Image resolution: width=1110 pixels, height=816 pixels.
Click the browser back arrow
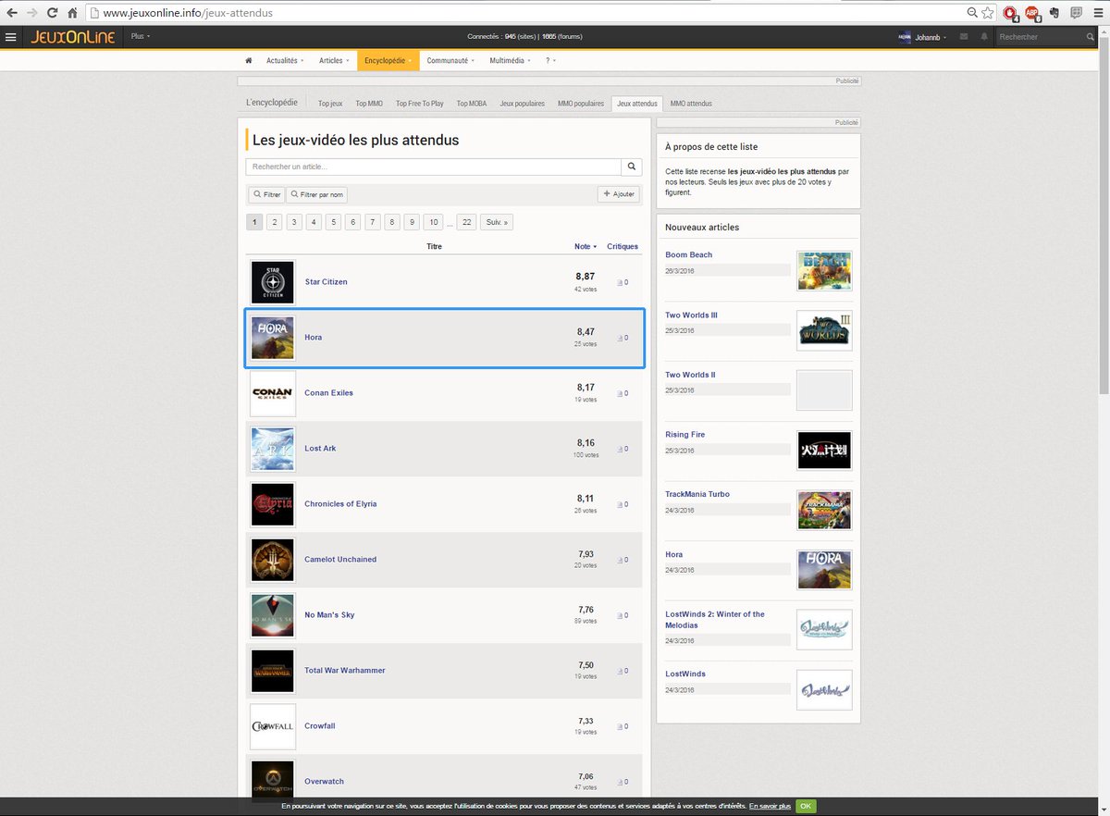(x=11, y=13)
